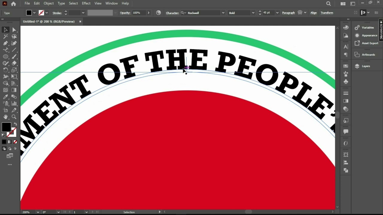The image size is (383, 215).
Task: Select the Rotate tool
Action: [x=6, y=70]
